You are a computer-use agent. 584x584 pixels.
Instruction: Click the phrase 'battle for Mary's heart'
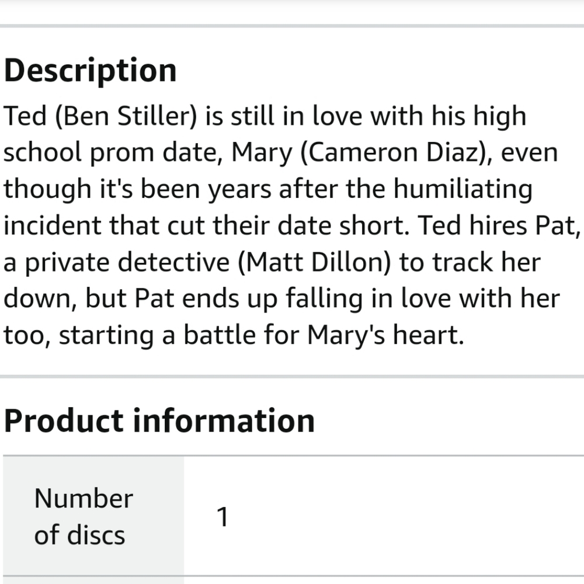pos(324,335)
